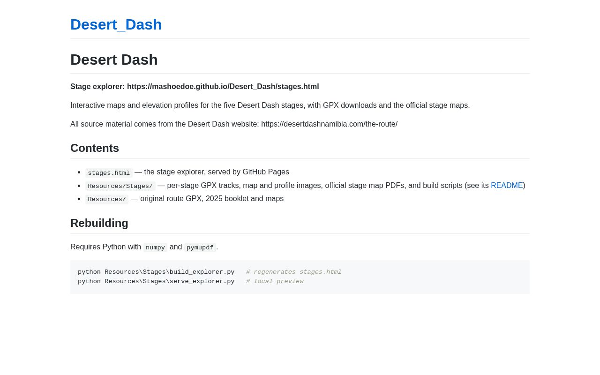The image size is (600, 375).
Task: Click the 'Contents' section heading
Action: [95, 148]
